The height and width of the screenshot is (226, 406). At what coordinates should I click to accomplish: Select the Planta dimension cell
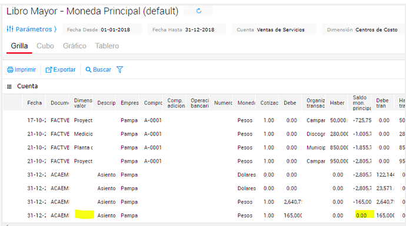coord(83,147)
